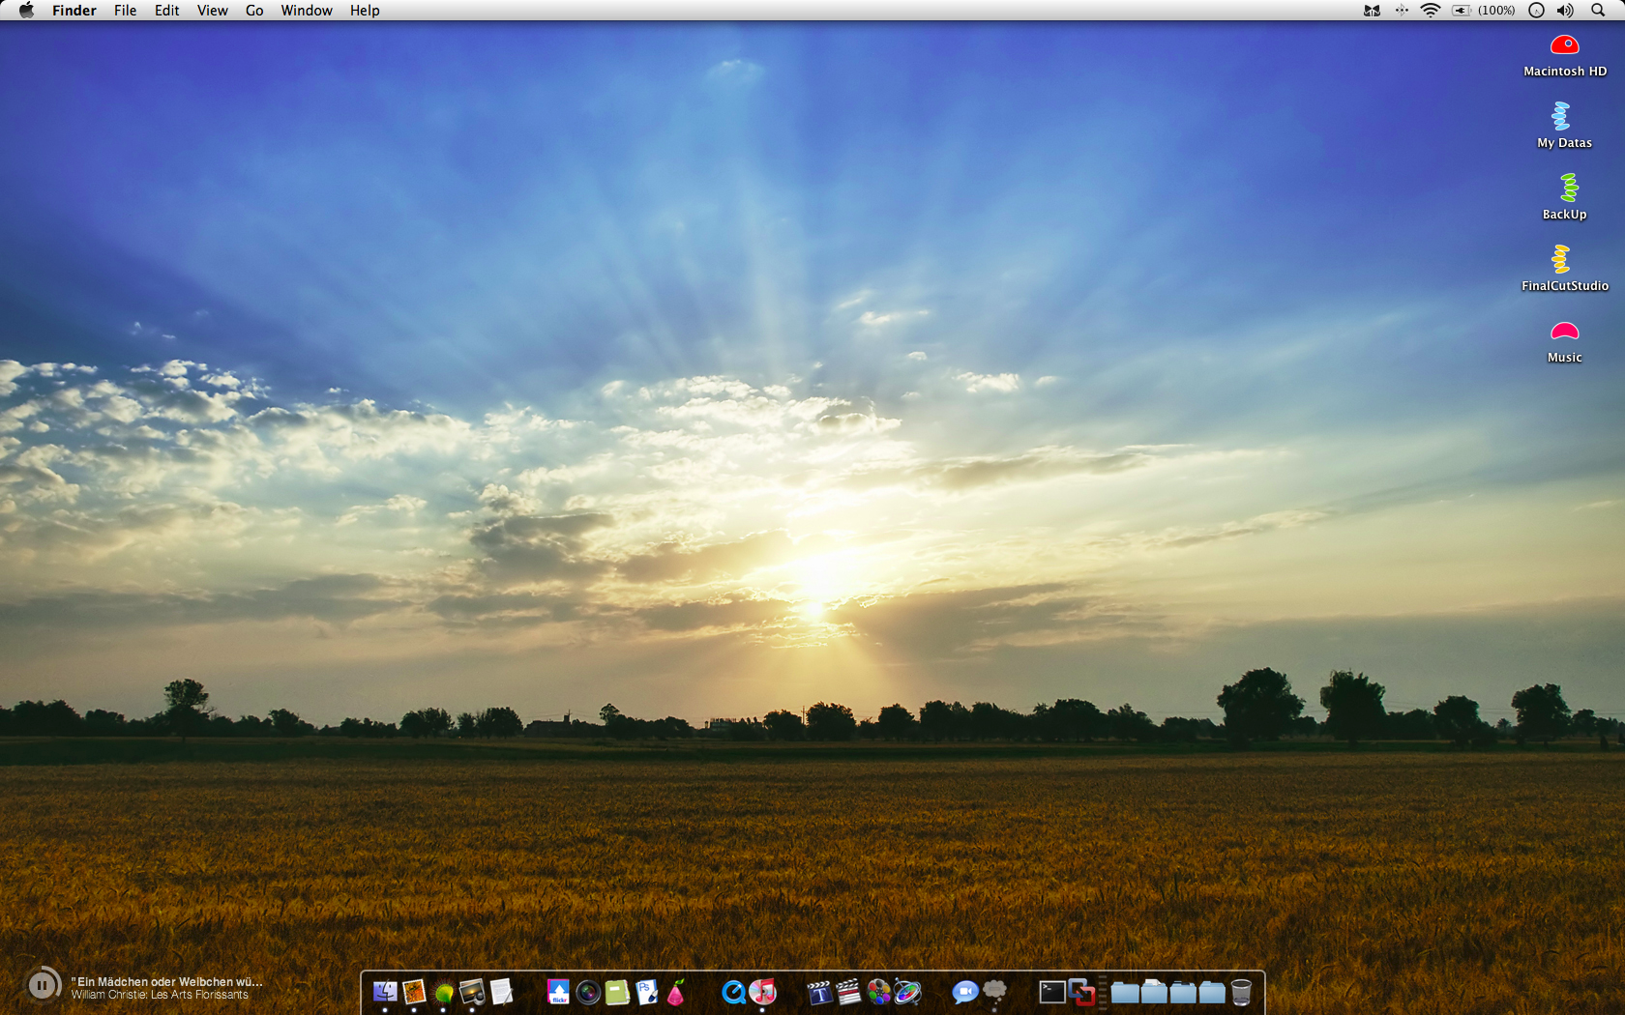The height and width of the screenshot is (1015, 1625).
Task: Pause the currently playing song
Action: click(42, 985)
